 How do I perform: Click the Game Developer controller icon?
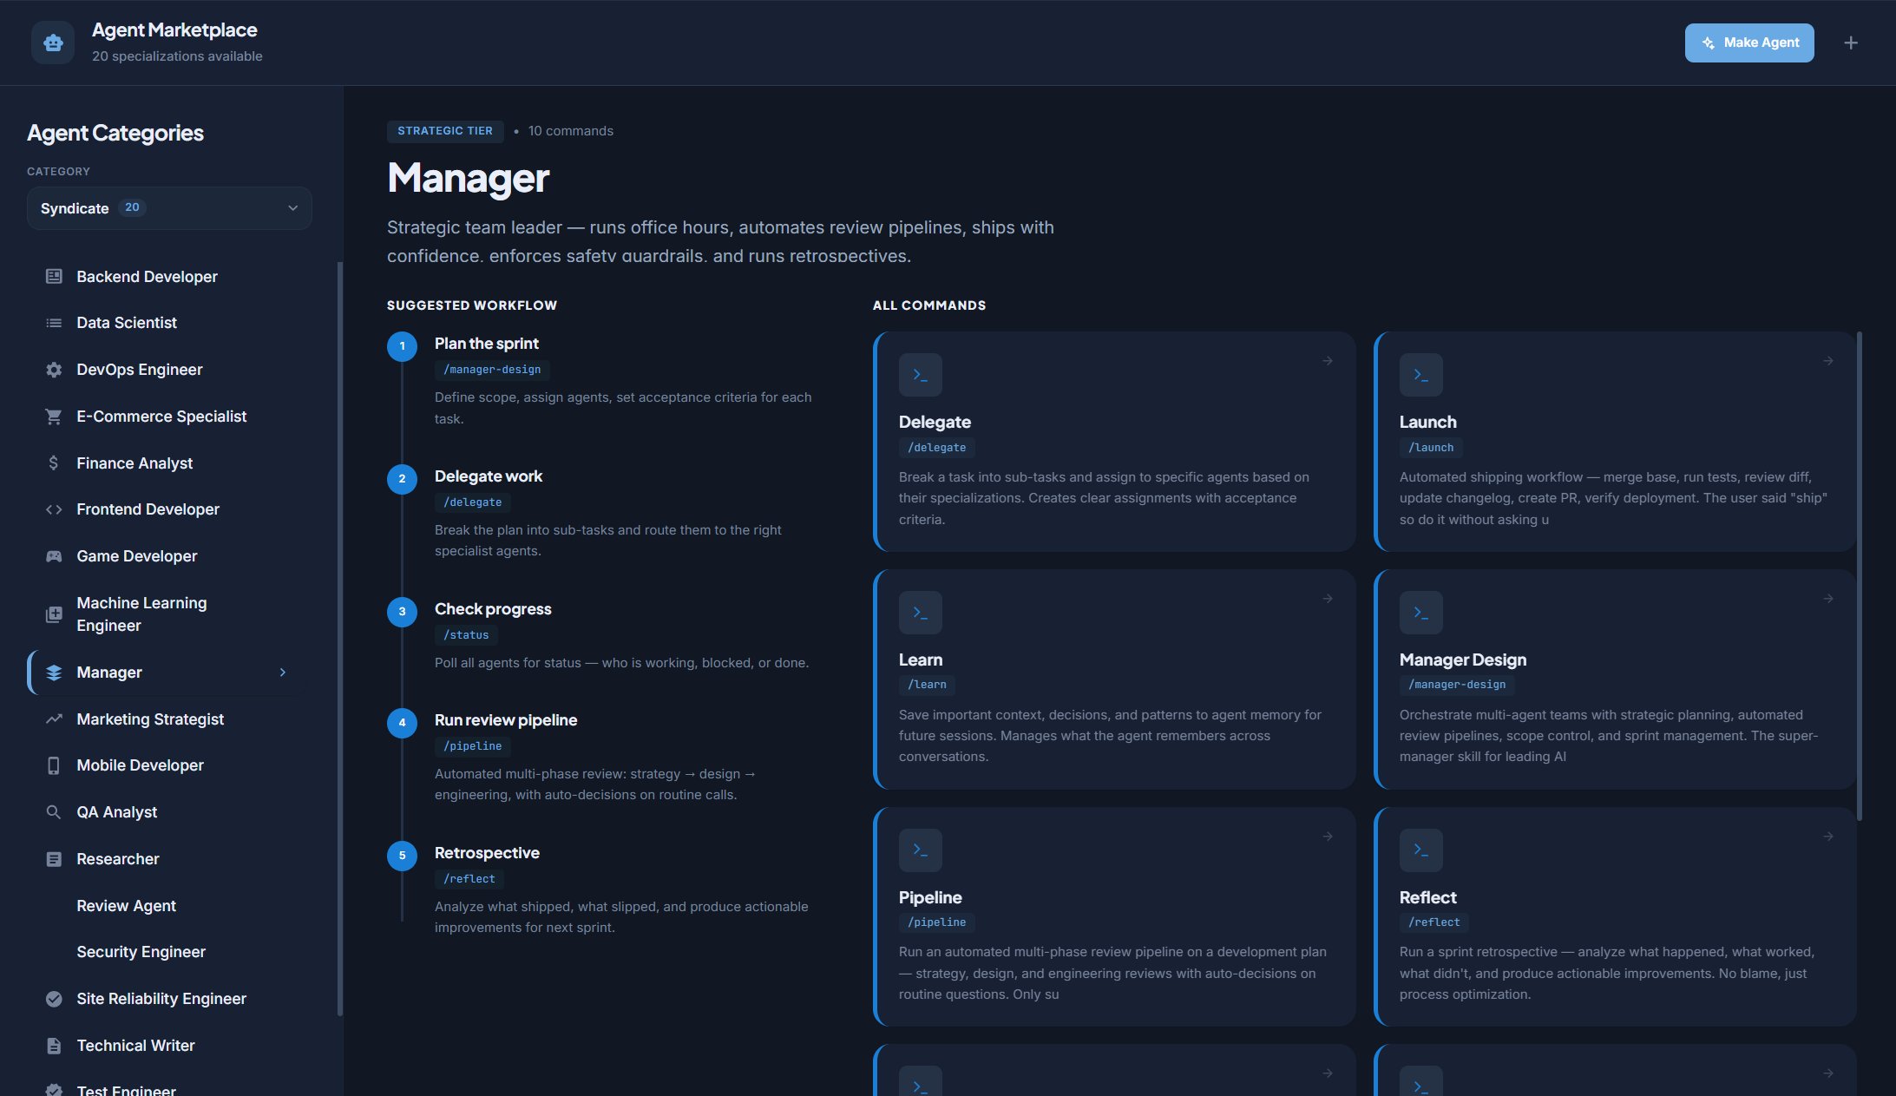pos(54,556)
